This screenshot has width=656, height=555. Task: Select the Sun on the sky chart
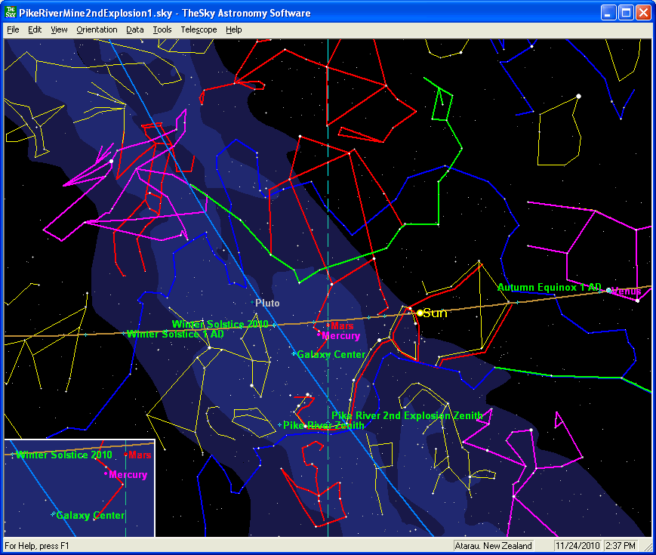[x=420, y=313]
